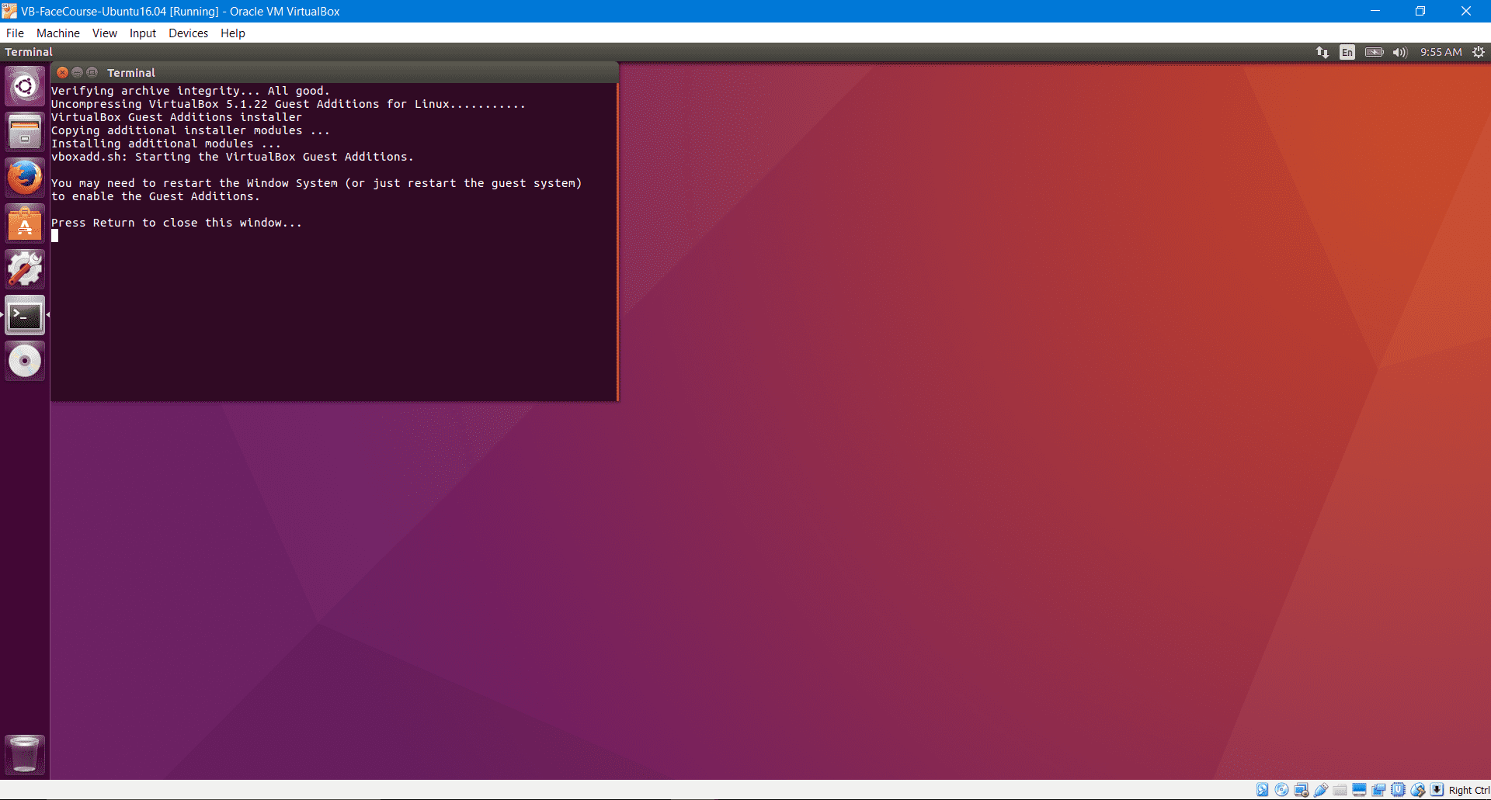The height and width of the screenshot is (800, 1491).
Task: Click the 'You may need to restart' line
Action: pos(316,183)
